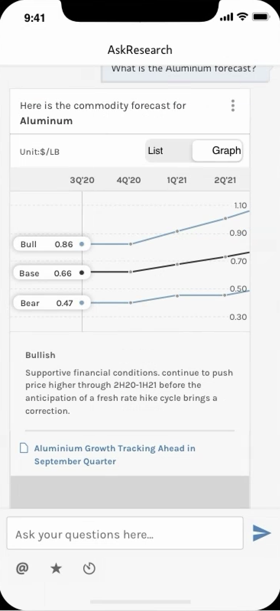Select the 4Q'20 column header
This screenshot has width=280, height=611.
click(x=129, y=180)
